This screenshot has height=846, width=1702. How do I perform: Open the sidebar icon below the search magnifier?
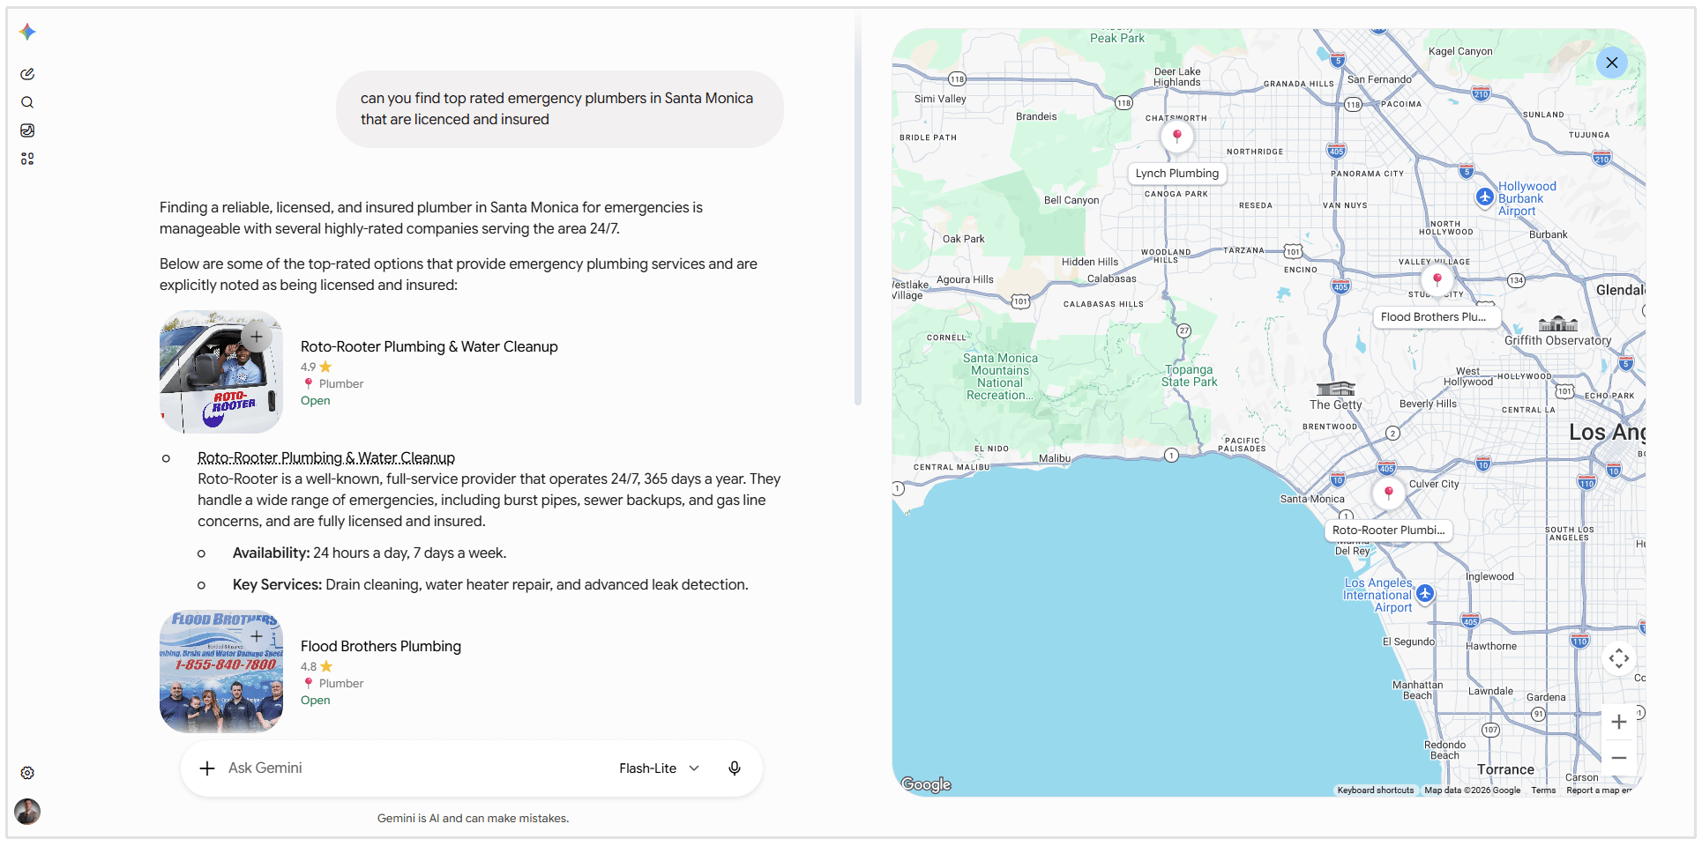coord(27,130)
